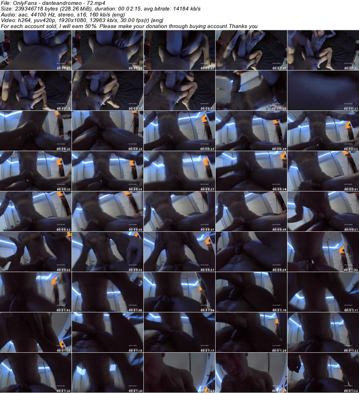Select the thumbnail timestamped 00:00:23
Screen dimensions: 359x393
point(35,130)
